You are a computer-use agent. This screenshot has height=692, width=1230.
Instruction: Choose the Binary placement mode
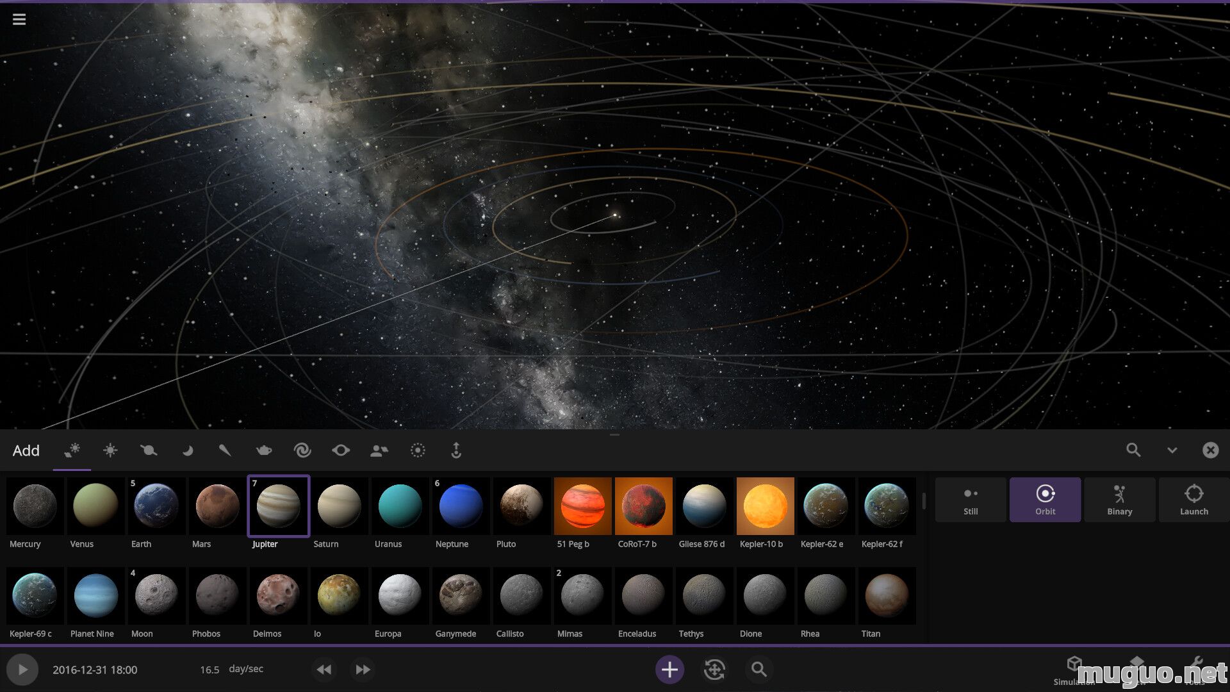point(1119,500)
